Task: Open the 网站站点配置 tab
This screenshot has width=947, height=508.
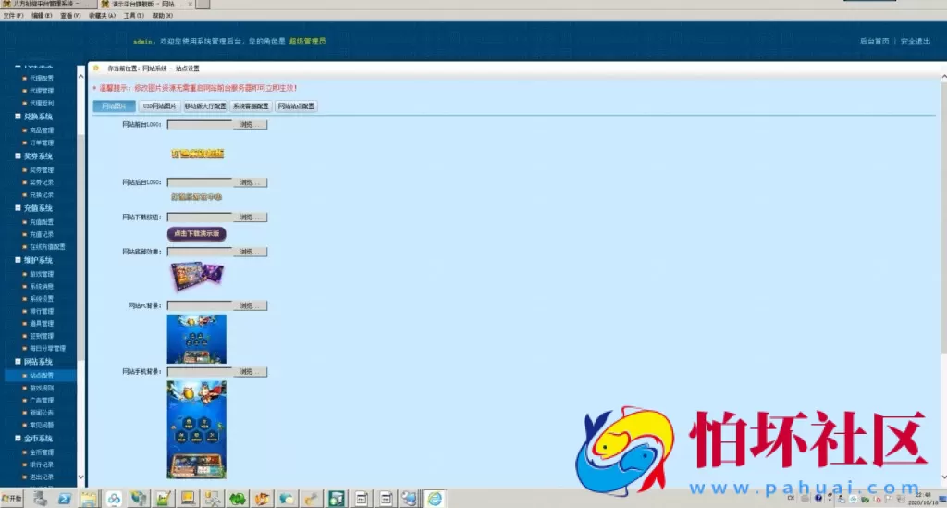Action: click(296, 106)
